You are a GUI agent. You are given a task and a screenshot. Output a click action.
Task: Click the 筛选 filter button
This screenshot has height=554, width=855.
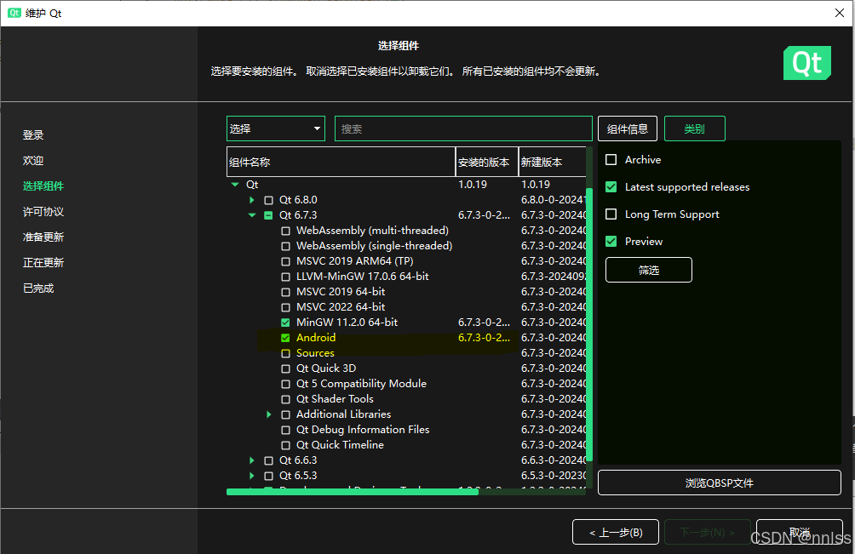pyautogui.click(x=649, y=270)
